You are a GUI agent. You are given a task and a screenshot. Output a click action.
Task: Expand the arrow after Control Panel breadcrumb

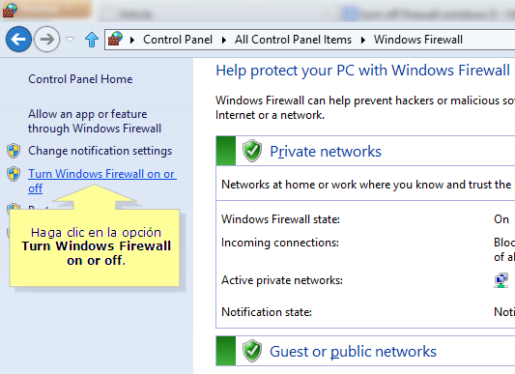click(224, 40)
